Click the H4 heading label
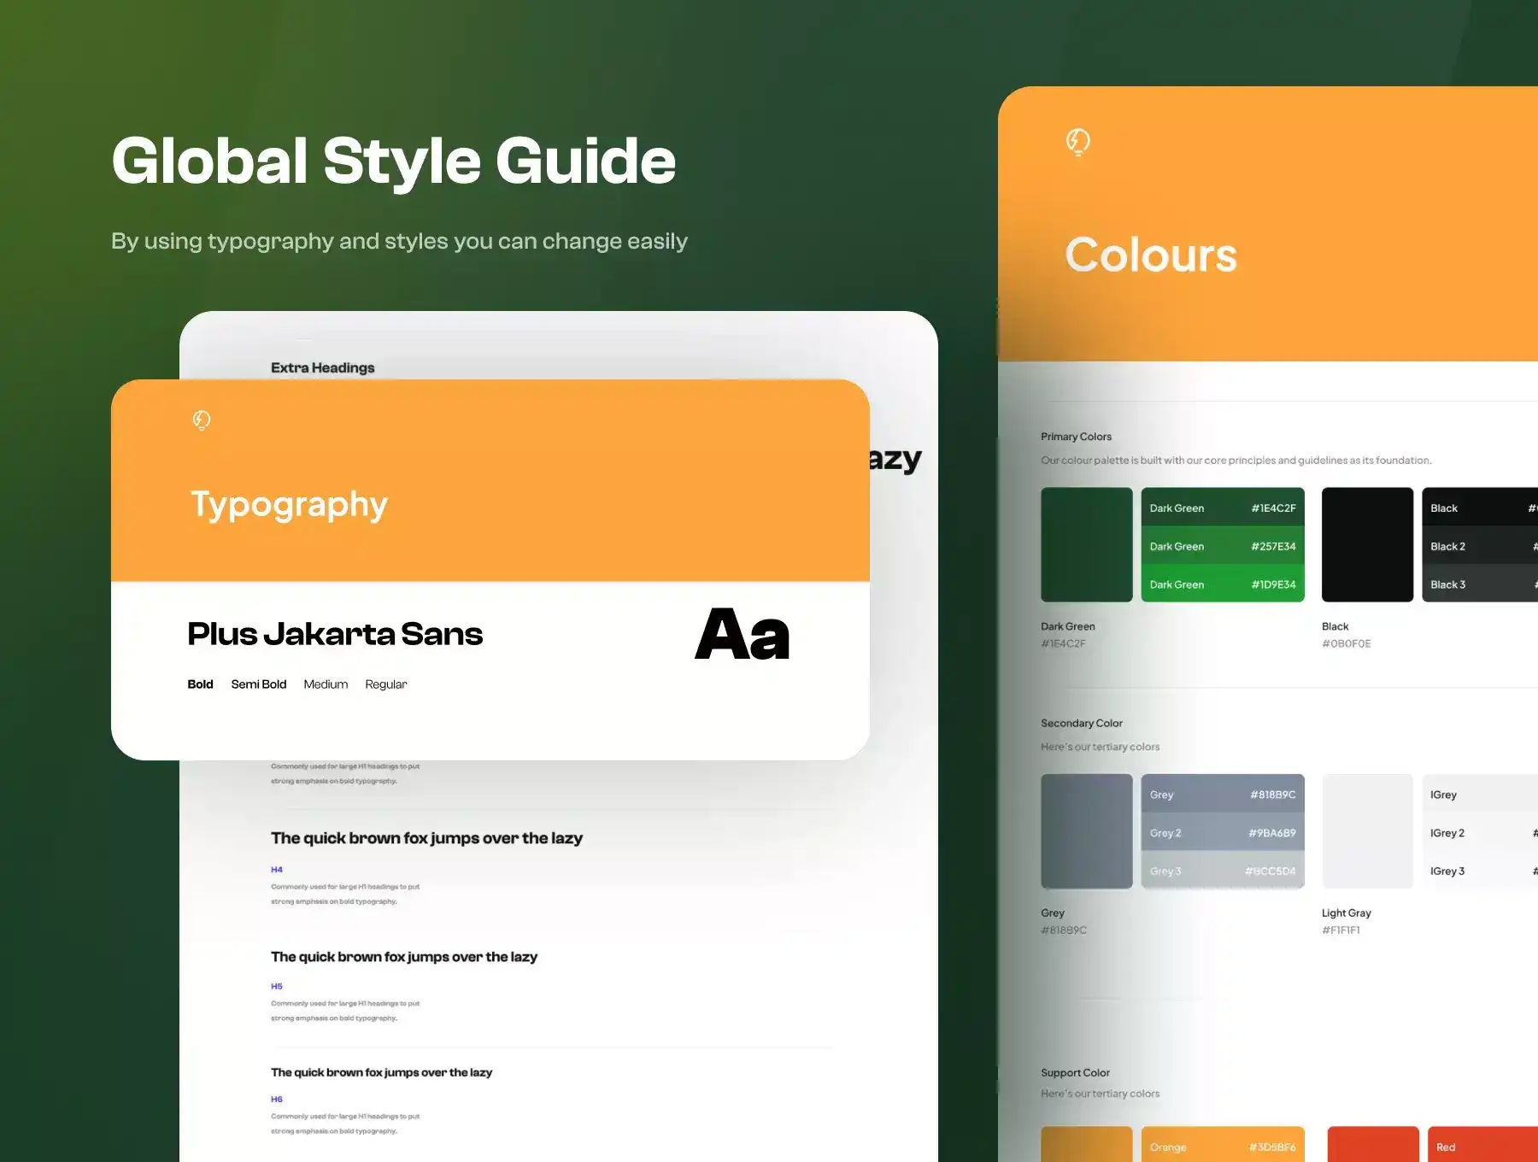 coord(277,870)
